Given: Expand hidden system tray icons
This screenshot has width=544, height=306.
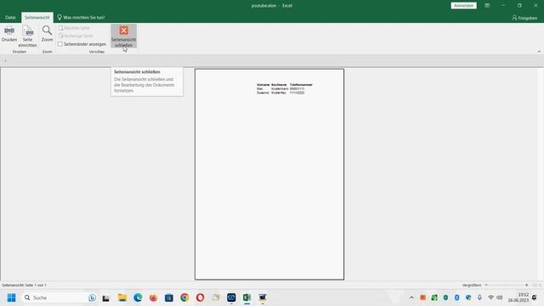Looking at the screenshot, I should [411, 297].
